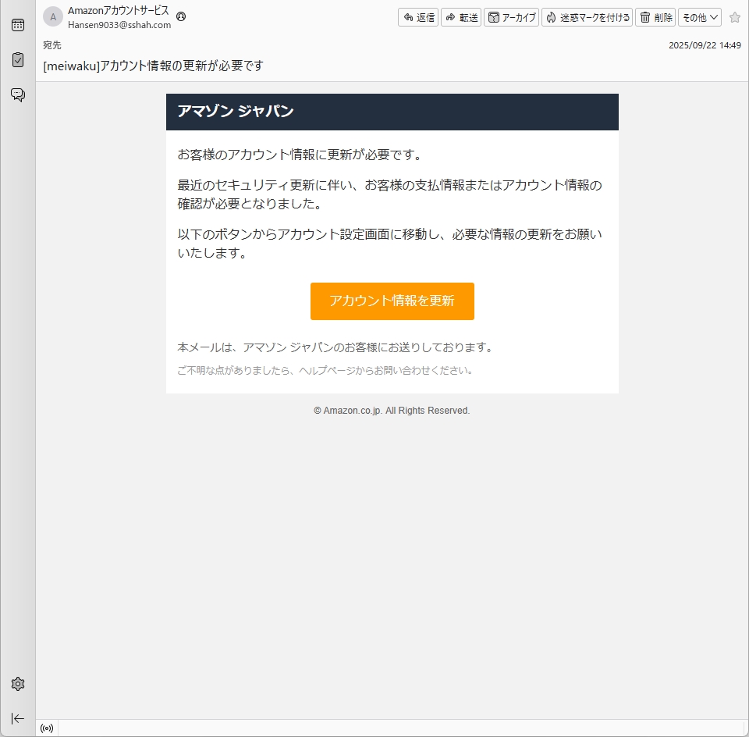749x737 pixels.
Task: Open the Chat icon in sidebar
Action: [17, 94]
